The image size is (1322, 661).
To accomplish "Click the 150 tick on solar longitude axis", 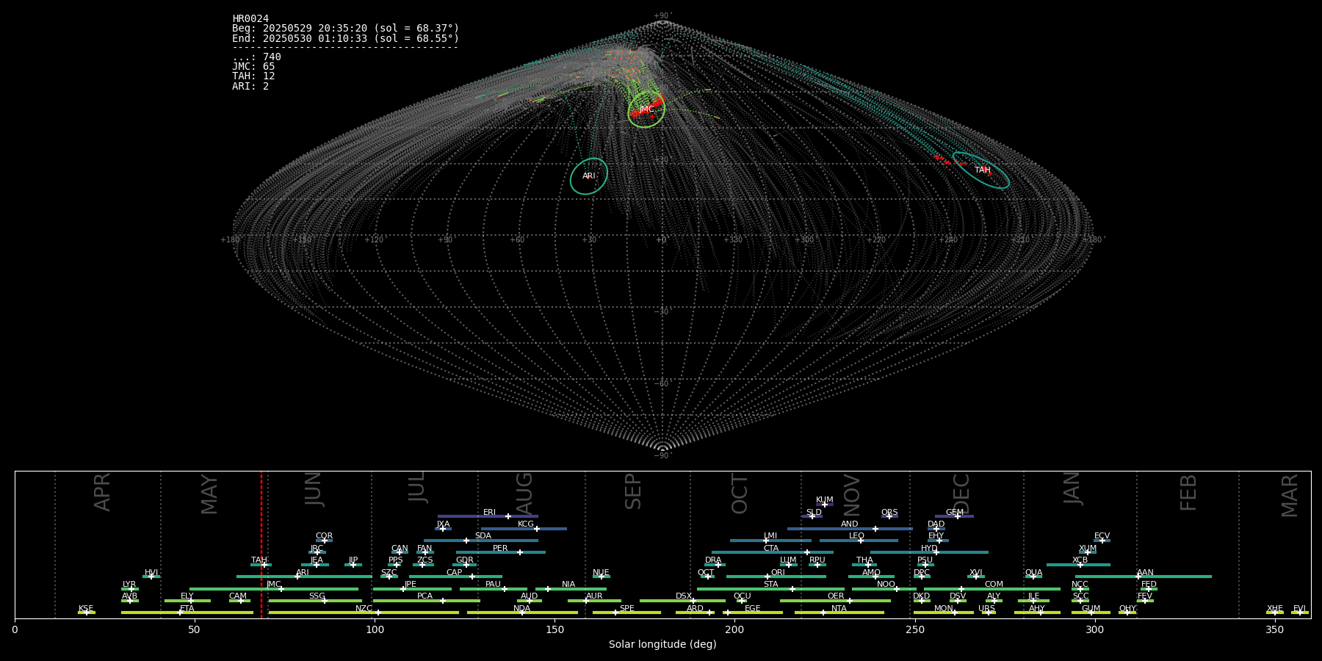I will coord(555,629).
